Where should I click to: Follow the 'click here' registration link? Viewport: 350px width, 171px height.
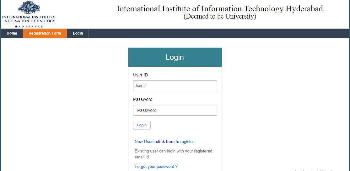coord(165,141)
